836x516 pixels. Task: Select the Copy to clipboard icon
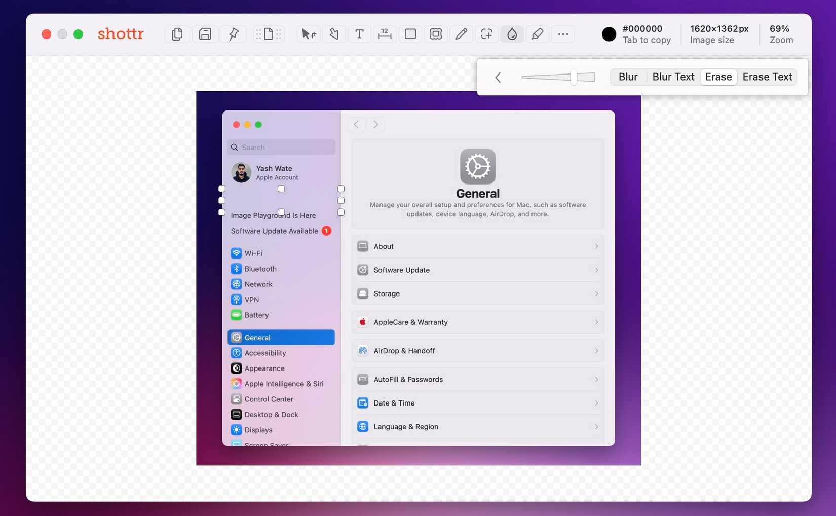tap(177, 34)
